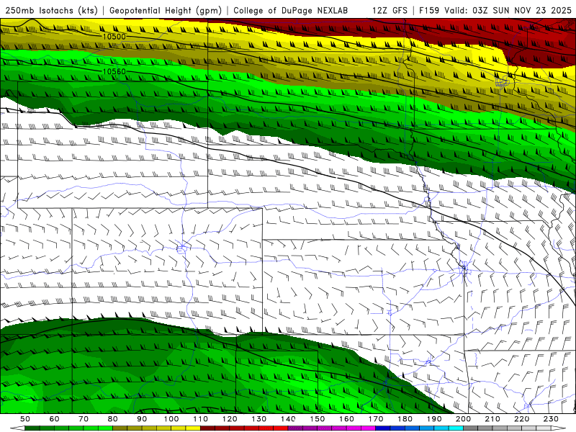576x432 pixels.
Task: Click the dark maroon swatch just right of 110
Action: point(207,428)
